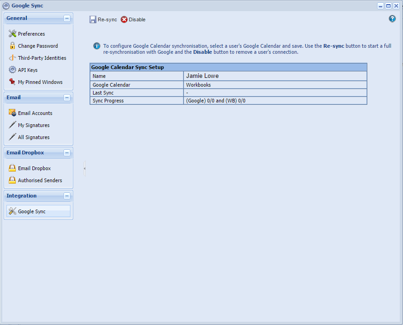Close the Google Sync window

coord(397,6)
